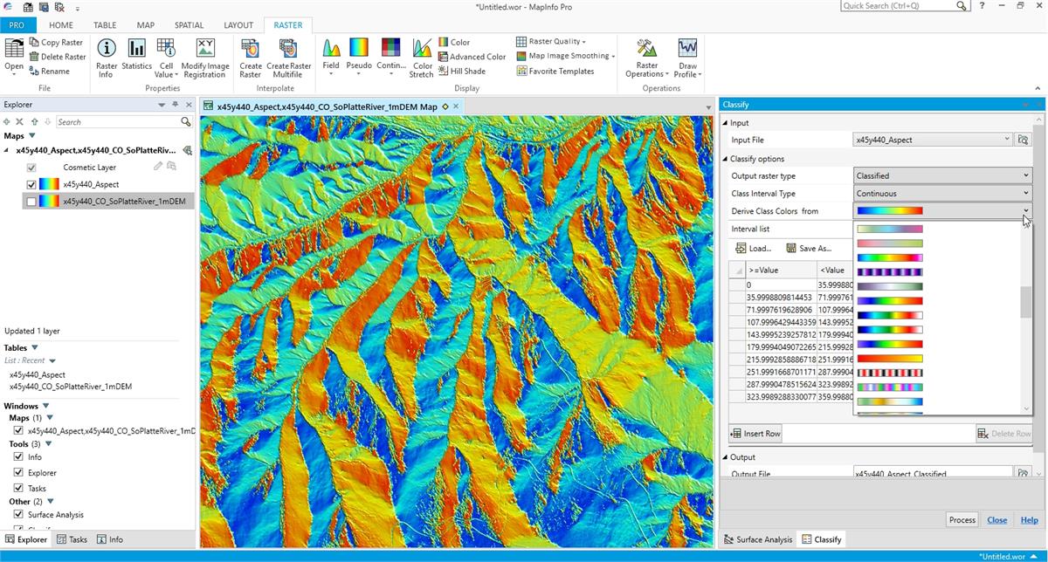Click Copy Raster in File group
The height and width of the screenshot is (562, 1048).
point(57,42)
